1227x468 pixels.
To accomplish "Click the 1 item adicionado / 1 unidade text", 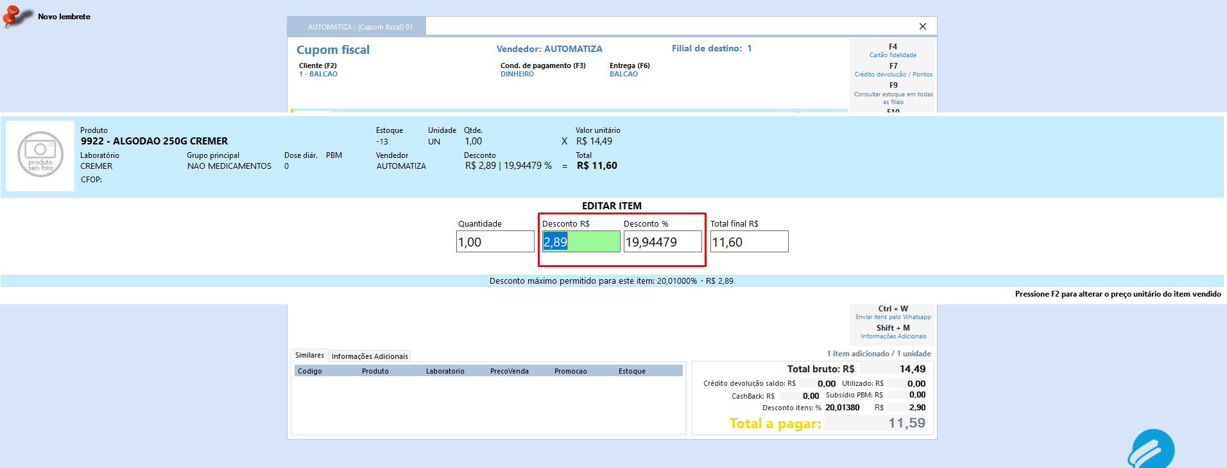I will click(879, 354).
